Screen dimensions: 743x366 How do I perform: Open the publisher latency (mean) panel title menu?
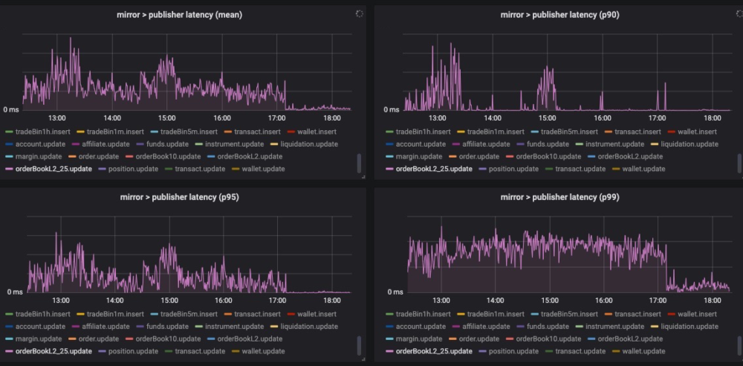[x=180, y=15]
